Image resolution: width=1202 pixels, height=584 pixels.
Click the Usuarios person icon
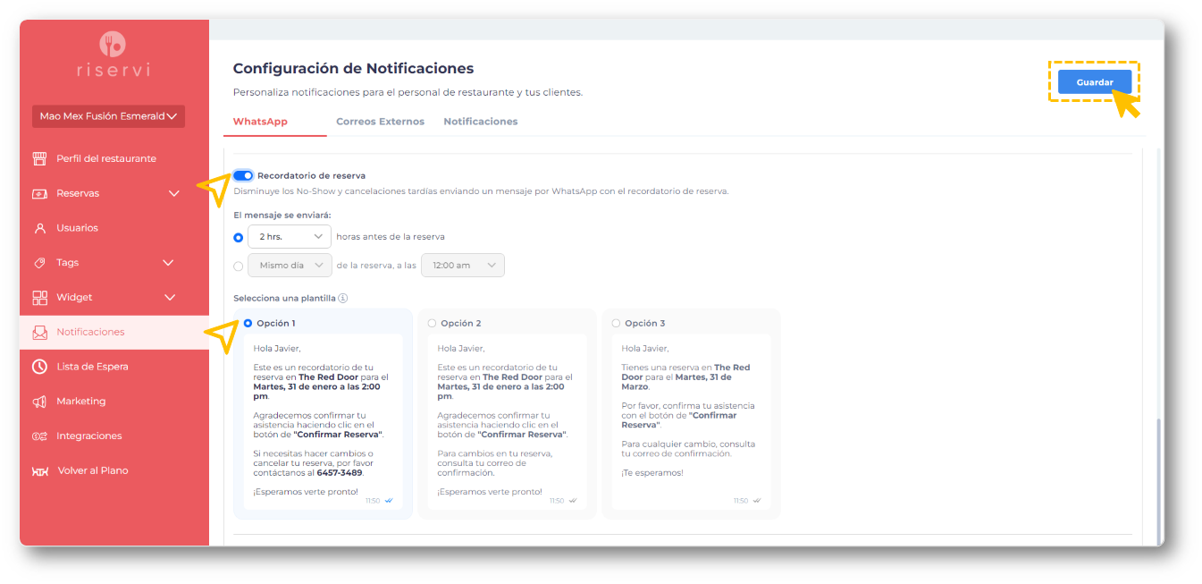pos(39,228)
